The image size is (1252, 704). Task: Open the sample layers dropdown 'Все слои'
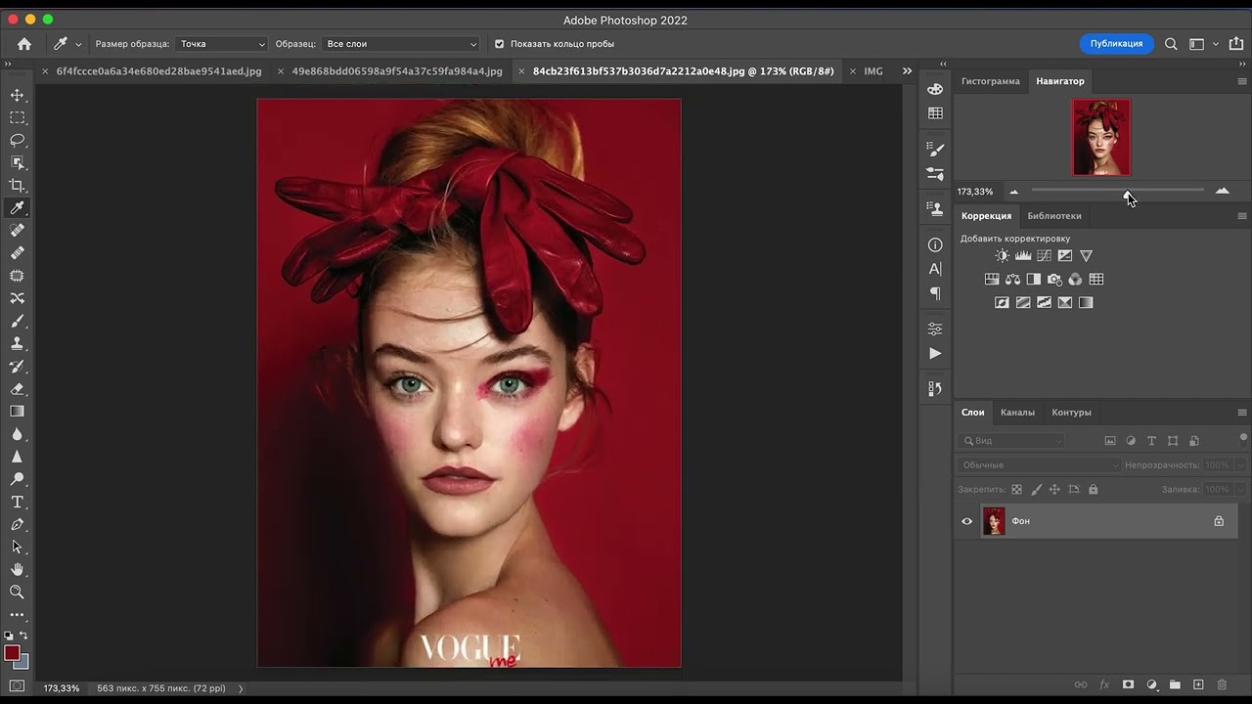[x=401, y=44]
